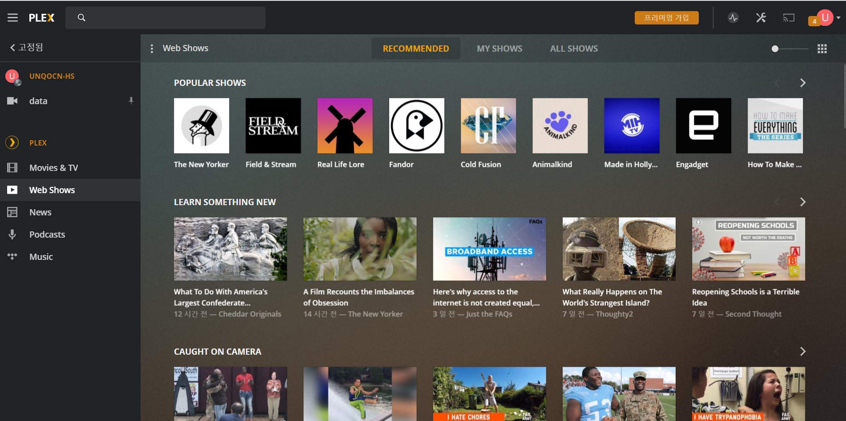
Task: Go to the next page of Popular Shows
Action: tap(802, 83)
